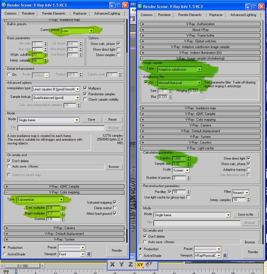Viewport: 267px width, 274px height.
Task: Collapse the V-Ray:: Light cache rollout
Action: tap(201, 148)
